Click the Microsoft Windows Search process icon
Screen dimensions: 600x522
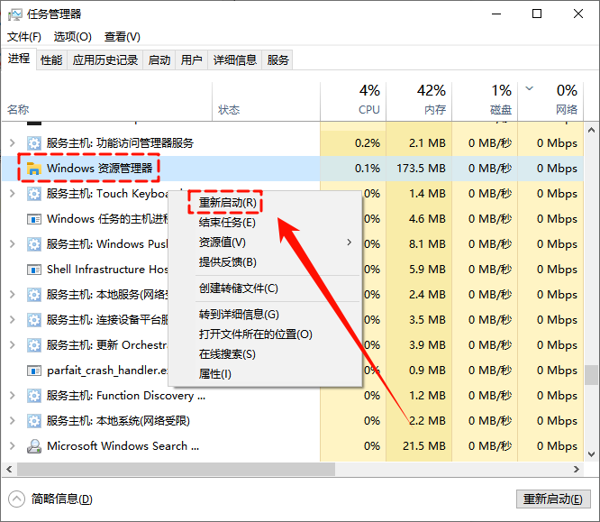pyautogui.click(x=34, y=445)
